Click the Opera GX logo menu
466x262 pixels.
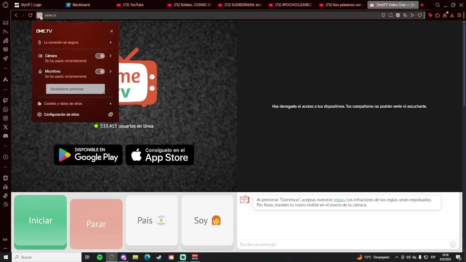(x=5, y=5)
